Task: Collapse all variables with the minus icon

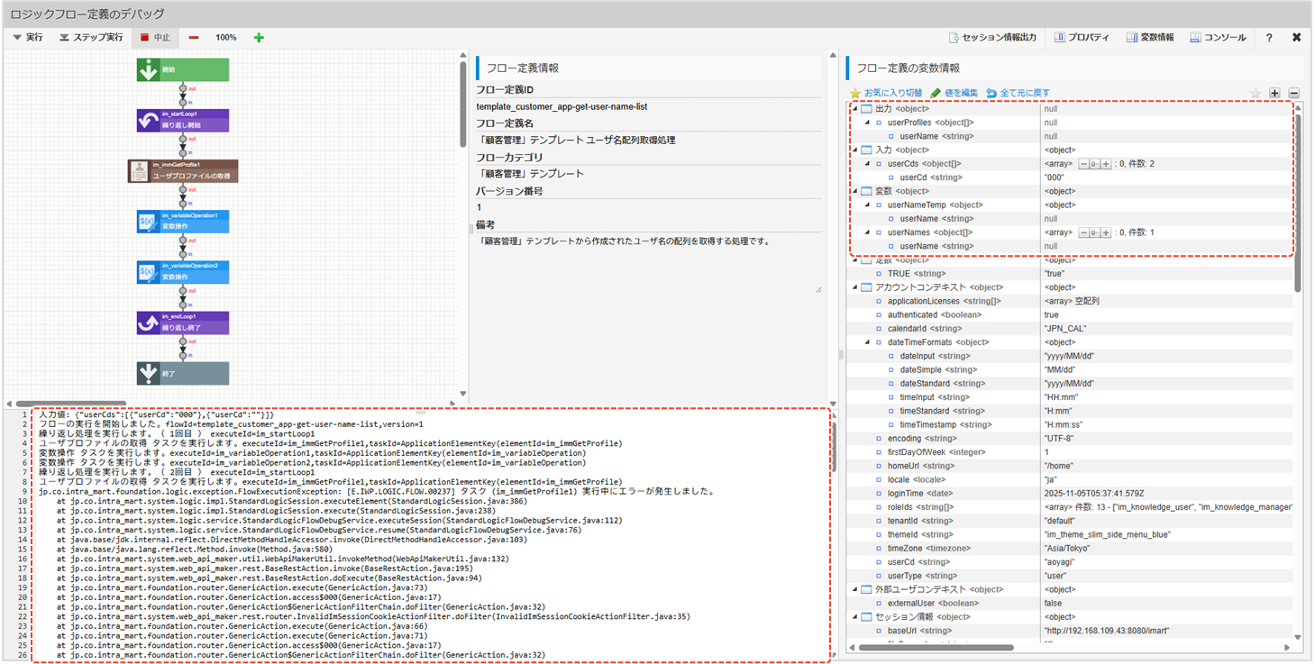Action: [x=1293, y=93]
